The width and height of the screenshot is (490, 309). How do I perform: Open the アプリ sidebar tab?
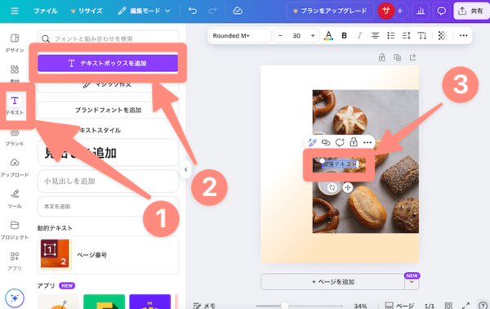tap(15, 261)
